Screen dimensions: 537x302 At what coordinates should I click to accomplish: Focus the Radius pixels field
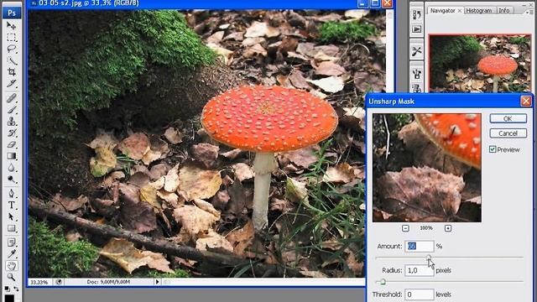pyautogui.click(x=420, y=270)
